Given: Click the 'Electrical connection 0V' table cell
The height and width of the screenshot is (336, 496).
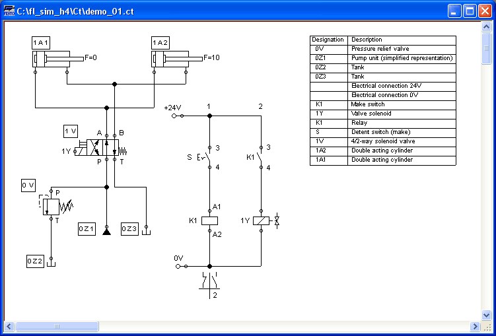Looking at the screenshot, I should point(402,96).
